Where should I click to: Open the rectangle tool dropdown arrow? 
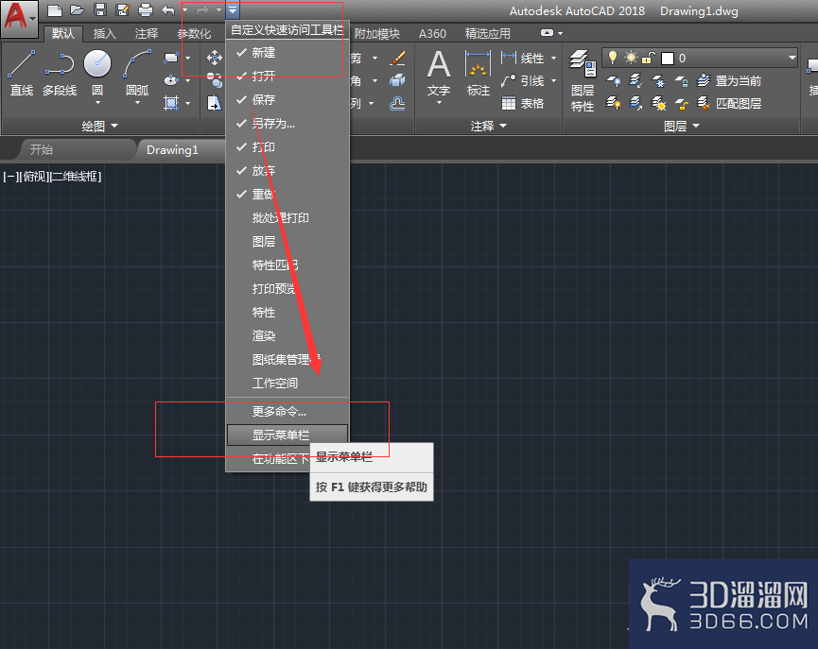188,58
